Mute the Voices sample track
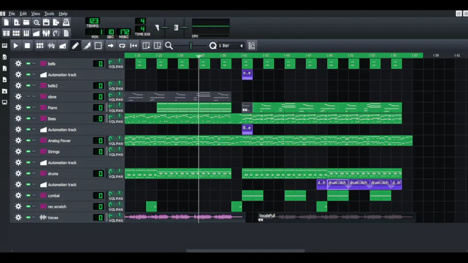Viewport: 468px width, 263px height. (x=28, y=217)
